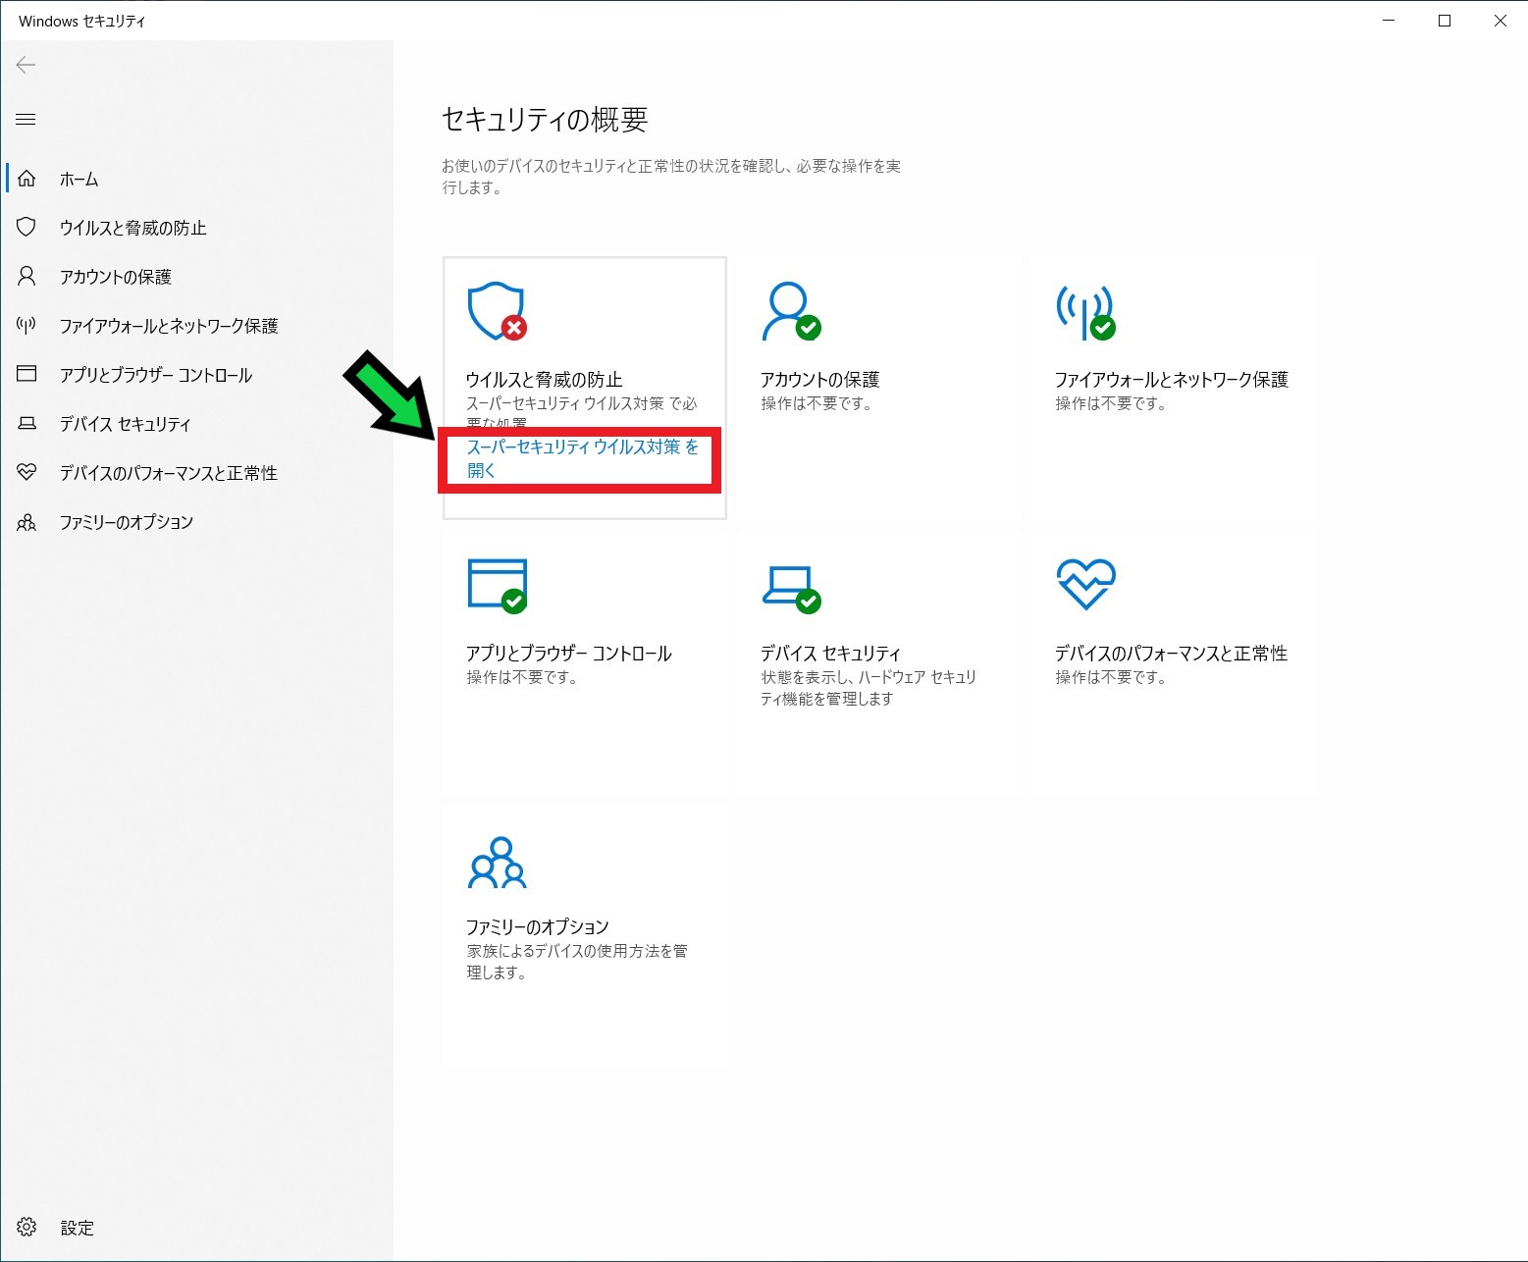Image resolution: width=1528 pixels, height=1262 pixels.
Task: Click the デバイス セキュリティ tile heading
Action: point(830,654)
